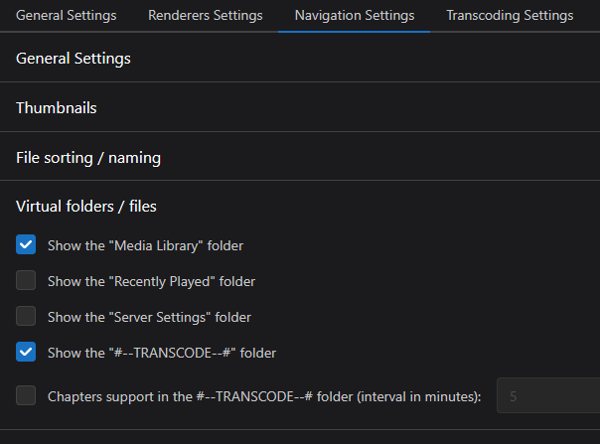Switch to the General Settings tab
This screenshot has width=600, height=444.
[67, 16]
